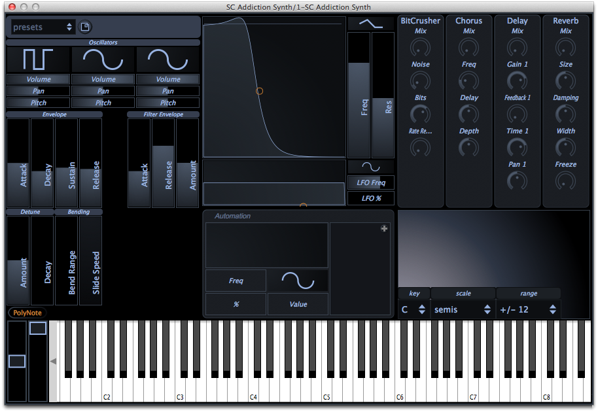Image resolution: width=598 pixels, height=412 pixels.
Task: Click the Delay Time 1 knob
Action: point(517,148)
